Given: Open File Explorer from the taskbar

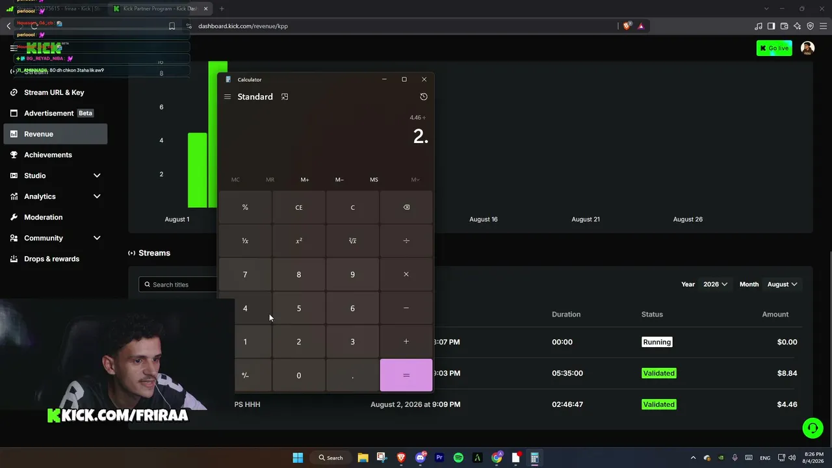Looking at the screenshot, I should tap(363, 458).
